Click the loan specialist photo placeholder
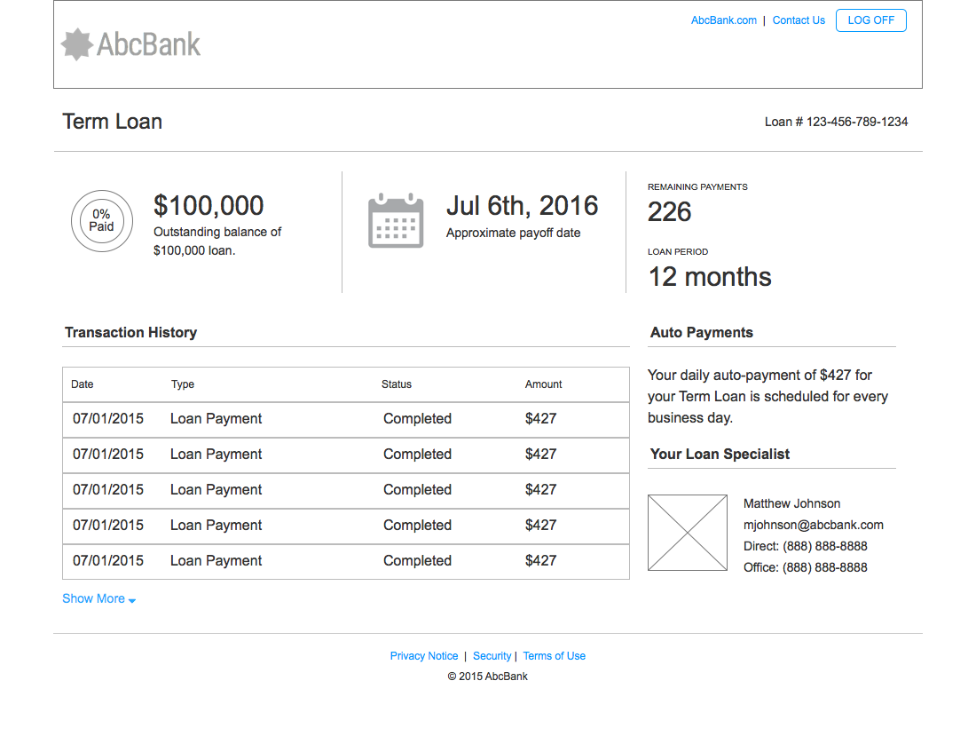 [x=688, y=533]
